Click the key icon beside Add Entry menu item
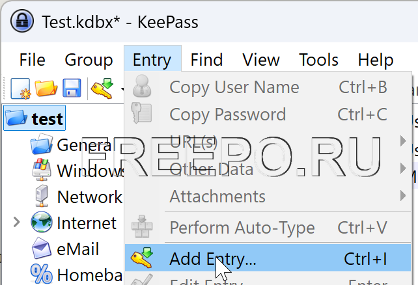The image size is (418, 285). pyautogui.click(x=142, y=258)
